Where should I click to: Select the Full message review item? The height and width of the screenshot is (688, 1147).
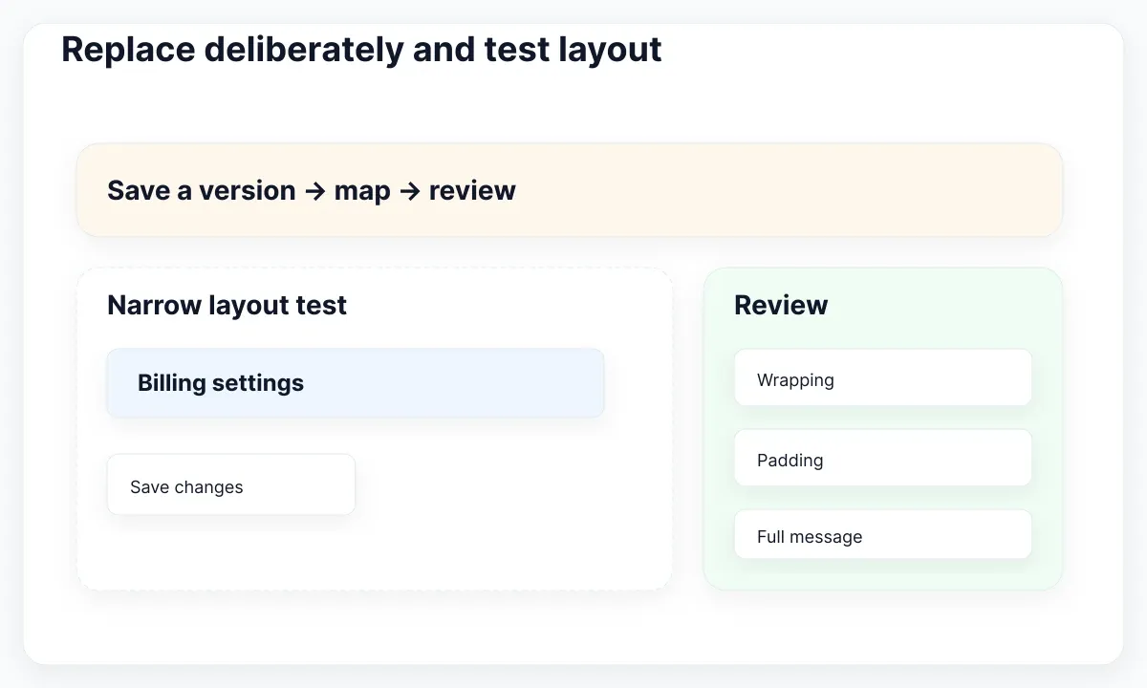883,534
